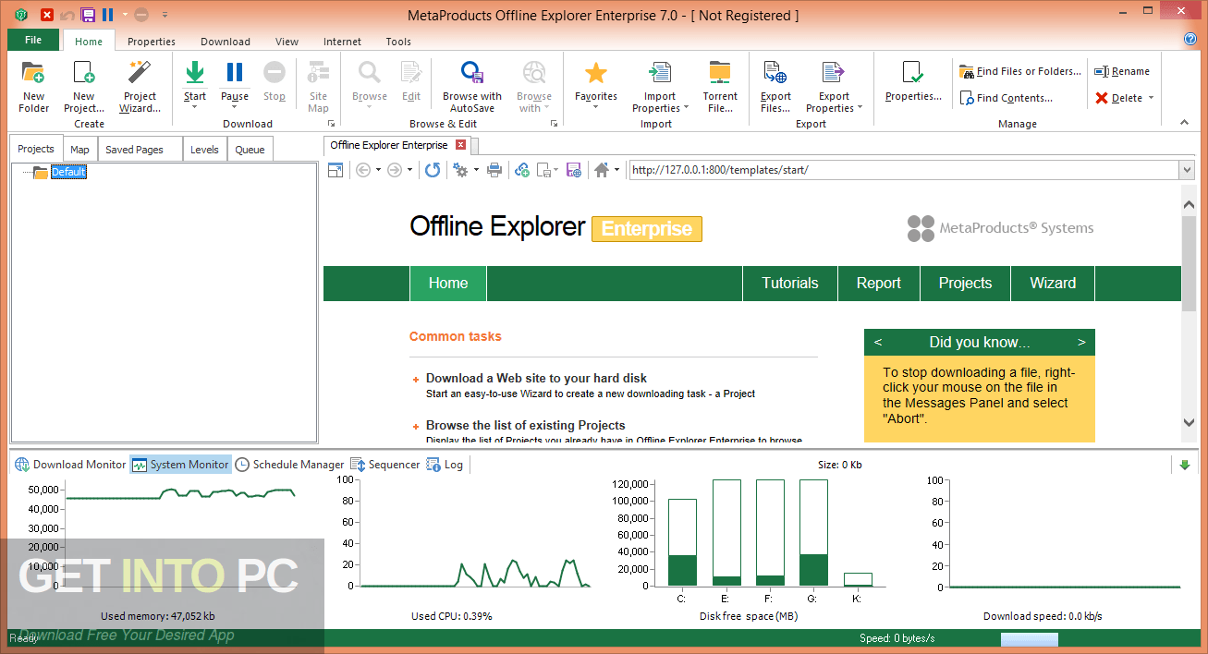Customize Quick Access Toolbar dropdown
This screenshot has width=1208, height=654.
[x=165, y=15]
